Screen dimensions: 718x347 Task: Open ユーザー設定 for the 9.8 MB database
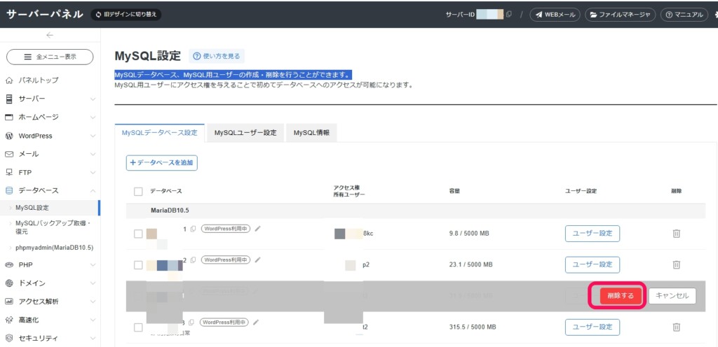click(x=592, y=233)
